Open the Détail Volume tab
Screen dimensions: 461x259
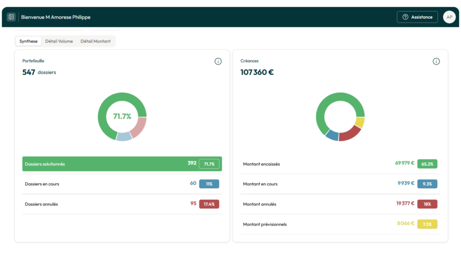pyautogui.click(x=59, y=41)
